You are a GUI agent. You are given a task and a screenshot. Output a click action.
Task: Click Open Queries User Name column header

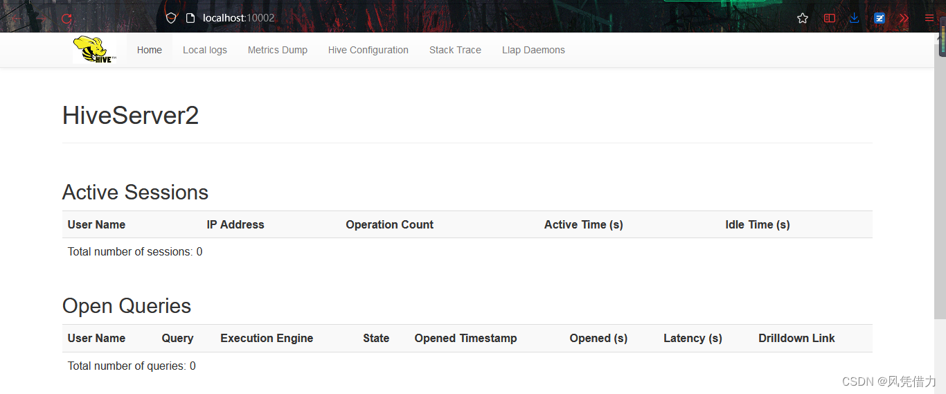96,338
